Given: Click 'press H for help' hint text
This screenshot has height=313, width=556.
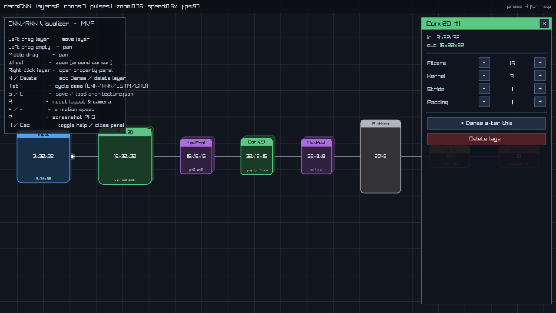Looking at the screenshot, I should point(529,7).
